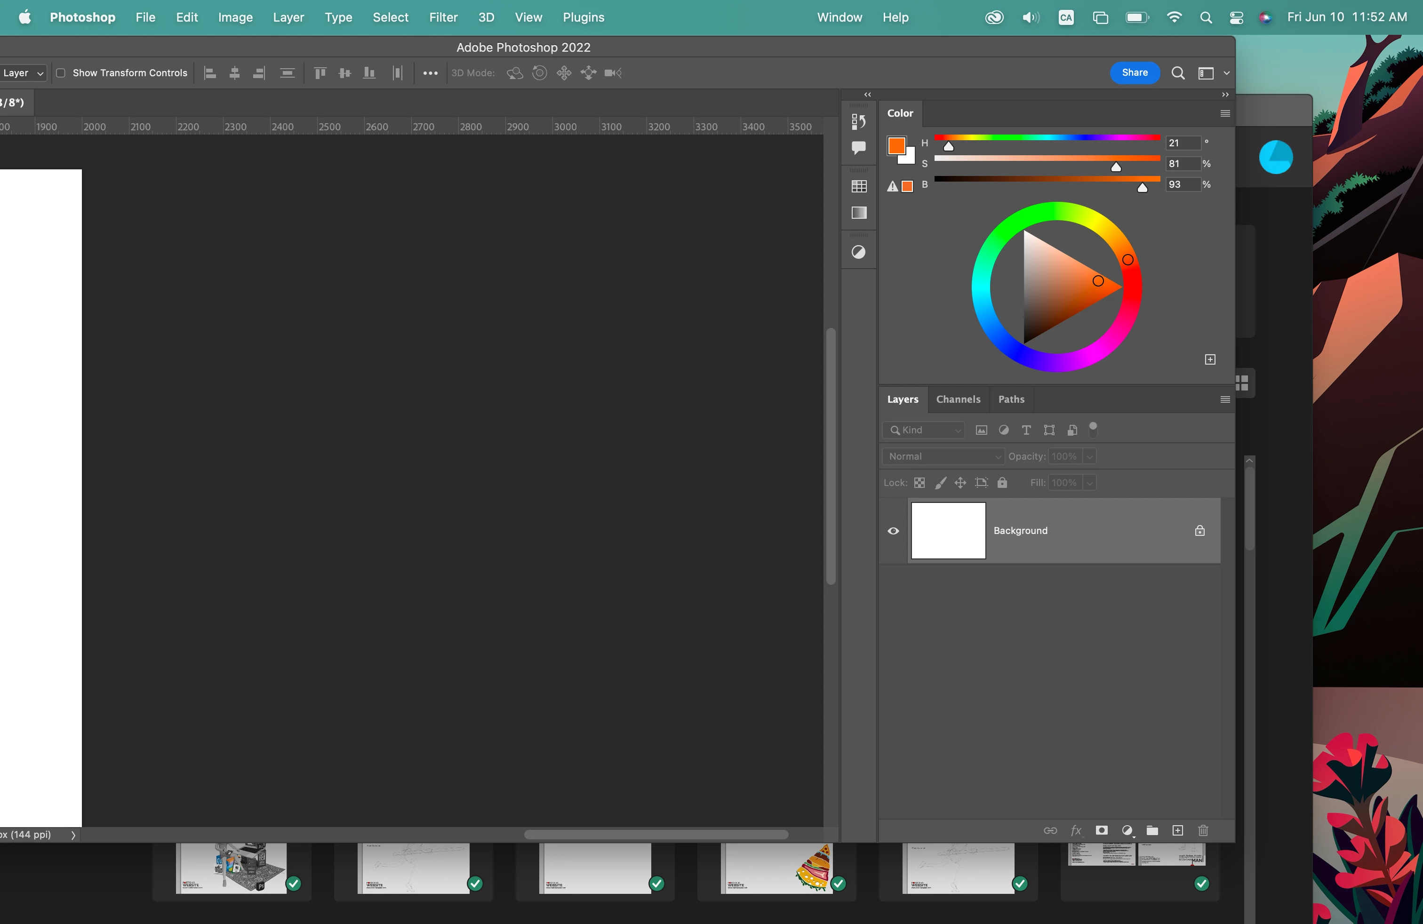
Task: Open the Filter menu
Action: pyautogui.click(x=443, y=17)
